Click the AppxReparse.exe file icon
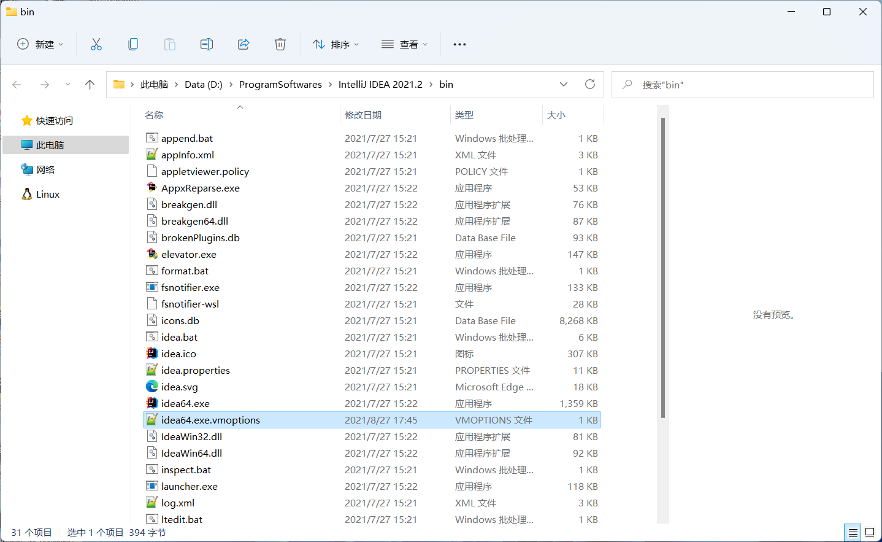Screen dimensions: 882x542 pyautogui.click(x=152, y=188)
